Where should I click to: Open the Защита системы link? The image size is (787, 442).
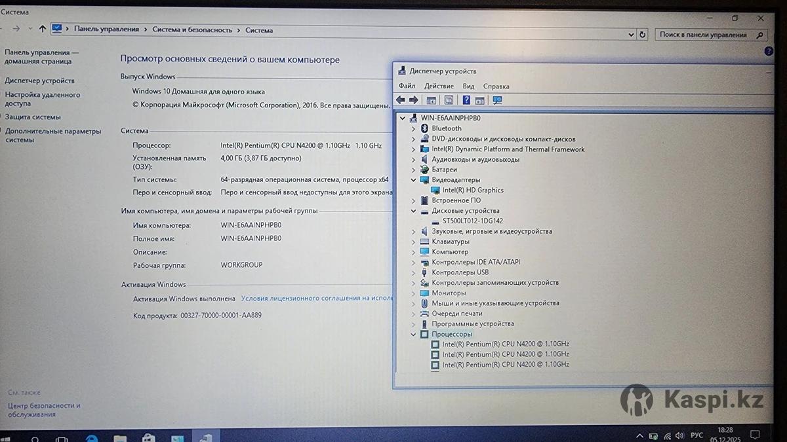click(x=33, y=117)
